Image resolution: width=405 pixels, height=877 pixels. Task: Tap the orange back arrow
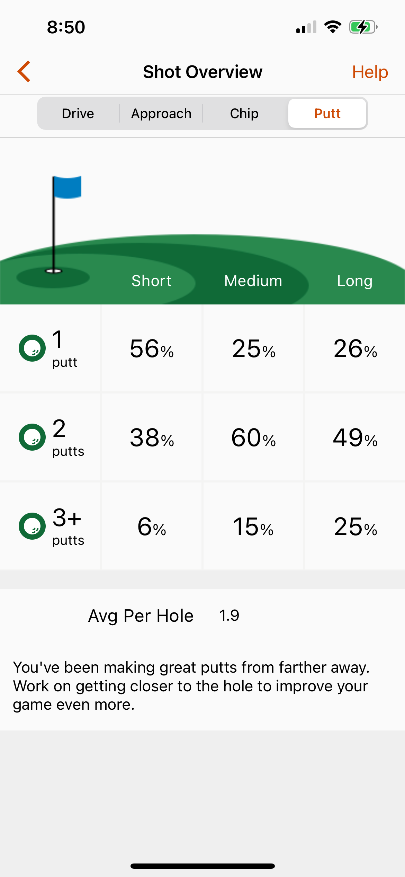point(24,71)
